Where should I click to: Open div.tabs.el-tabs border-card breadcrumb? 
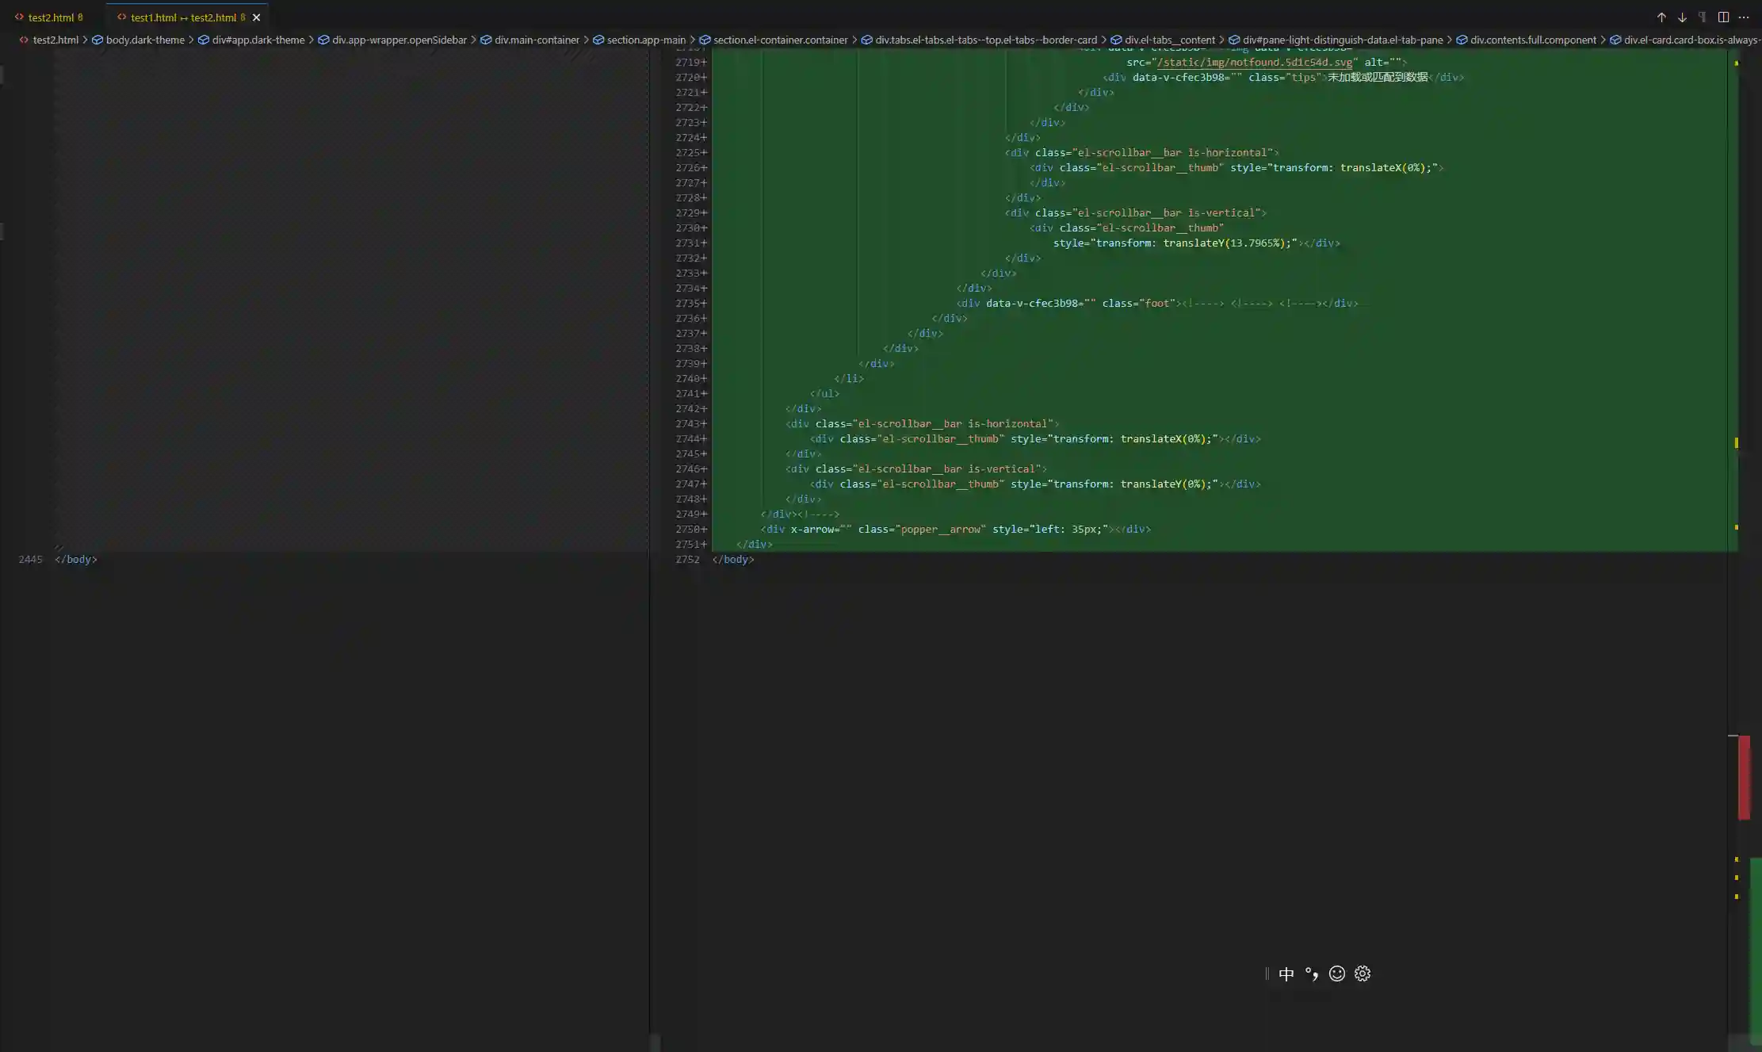tap(986, 40)
